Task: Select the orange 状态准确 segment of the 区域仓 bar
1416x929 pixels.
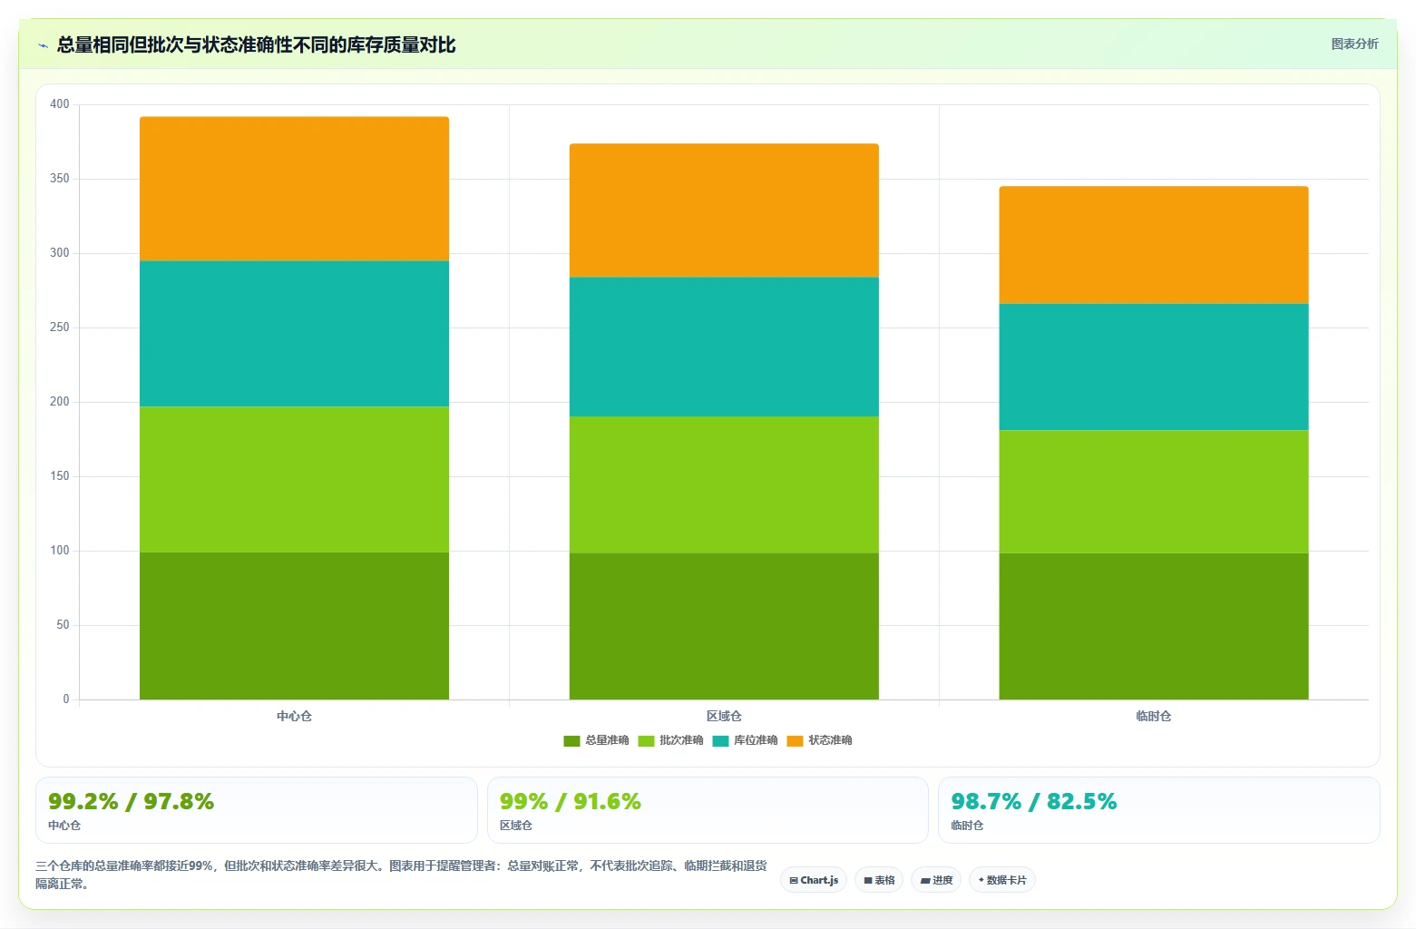Action: tap(724, 210)
